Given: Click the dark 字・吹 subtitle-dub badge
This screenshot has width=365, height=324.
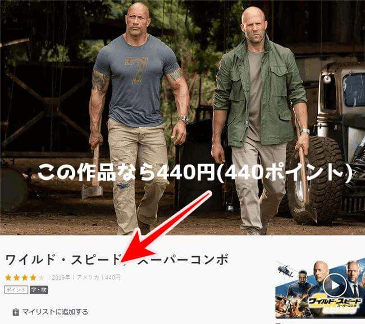Looking at the screenshot, I should coord(39,290).
